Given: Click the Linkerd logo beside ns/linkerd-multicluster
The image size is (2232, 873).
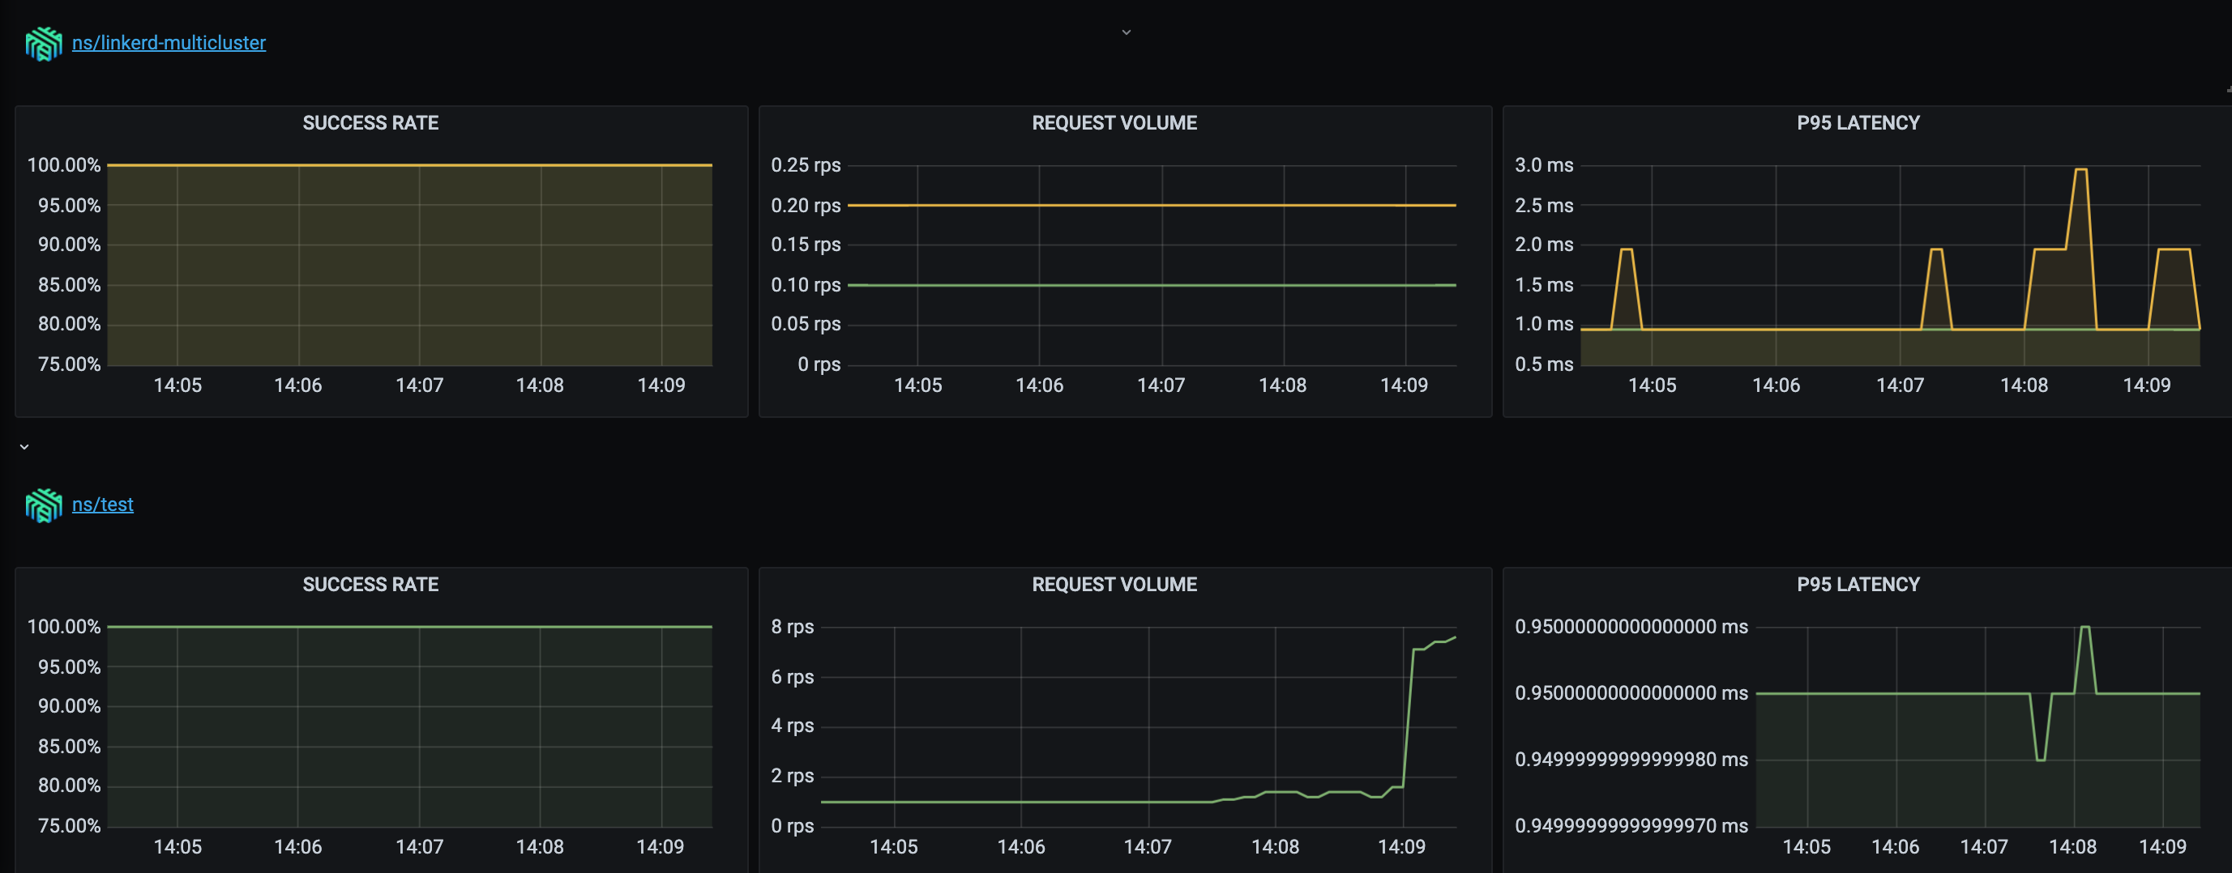Looking at the screenshot, I should pyautogui.click(x=43, y=43).
